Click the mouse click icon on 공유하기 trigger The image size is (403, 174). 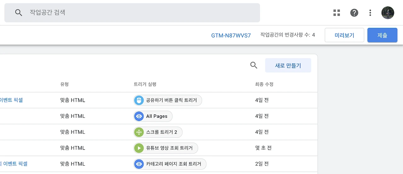(139, 100)
